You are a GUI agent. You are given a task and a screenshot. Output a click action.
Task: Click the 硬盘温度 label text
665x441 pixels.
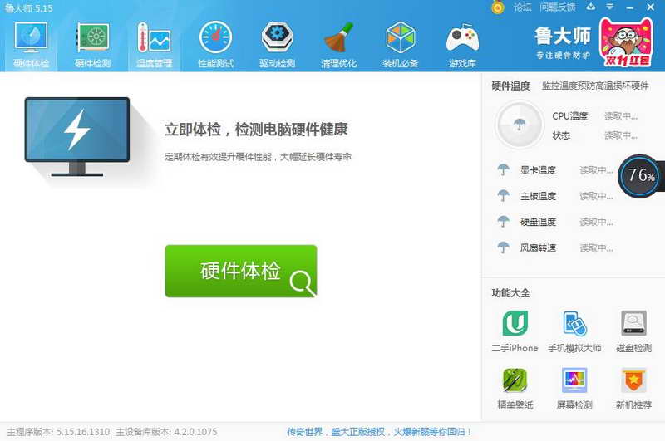538,222
